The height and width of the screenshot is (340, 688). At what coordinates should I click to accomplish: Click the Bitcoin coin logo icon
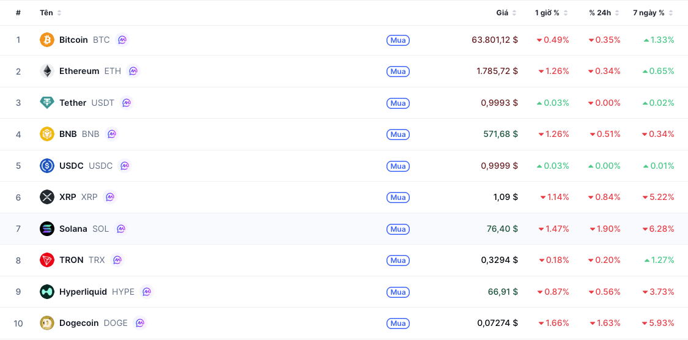pyautogui.click(x=47, y=40)
